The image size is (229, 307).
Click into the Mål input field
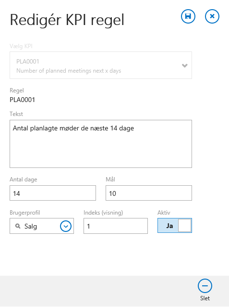(149, 193)
